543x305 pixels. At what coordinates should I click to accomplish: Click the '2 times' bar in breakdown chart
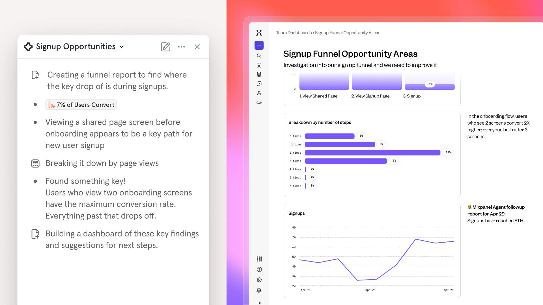pos(373,153)
